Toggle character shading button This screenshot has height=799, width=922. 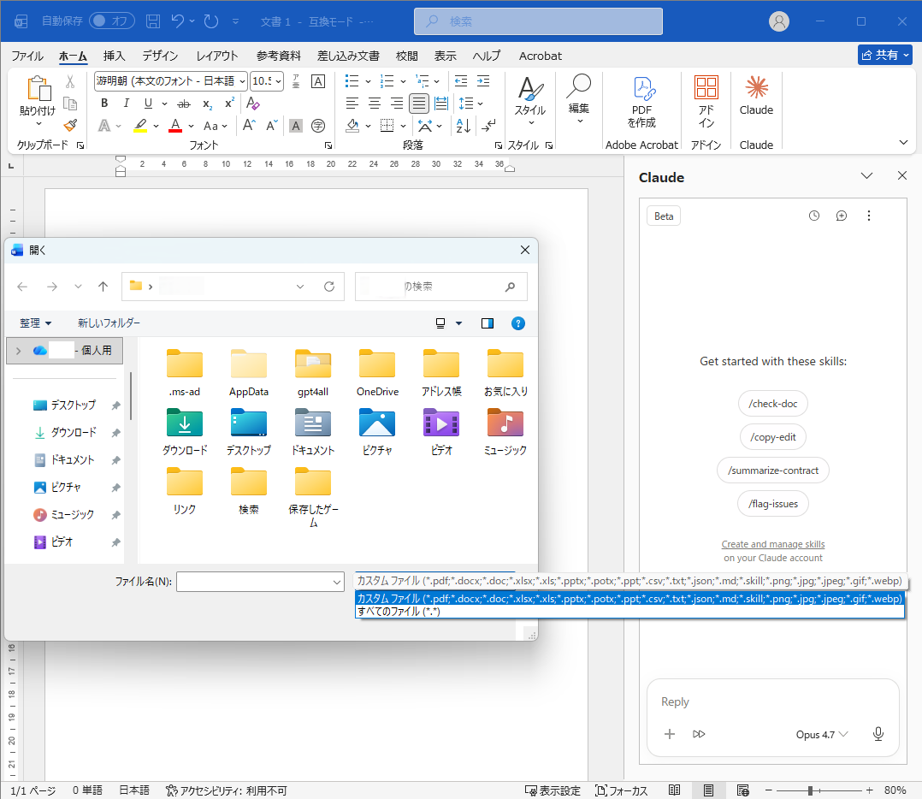(296, 125)
